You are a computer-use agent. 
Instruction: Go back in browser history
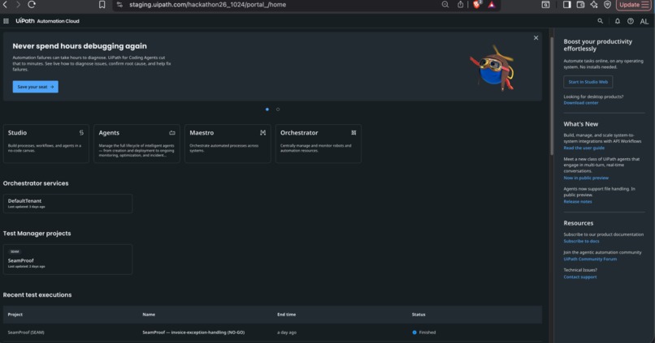(x=5, y=5)
